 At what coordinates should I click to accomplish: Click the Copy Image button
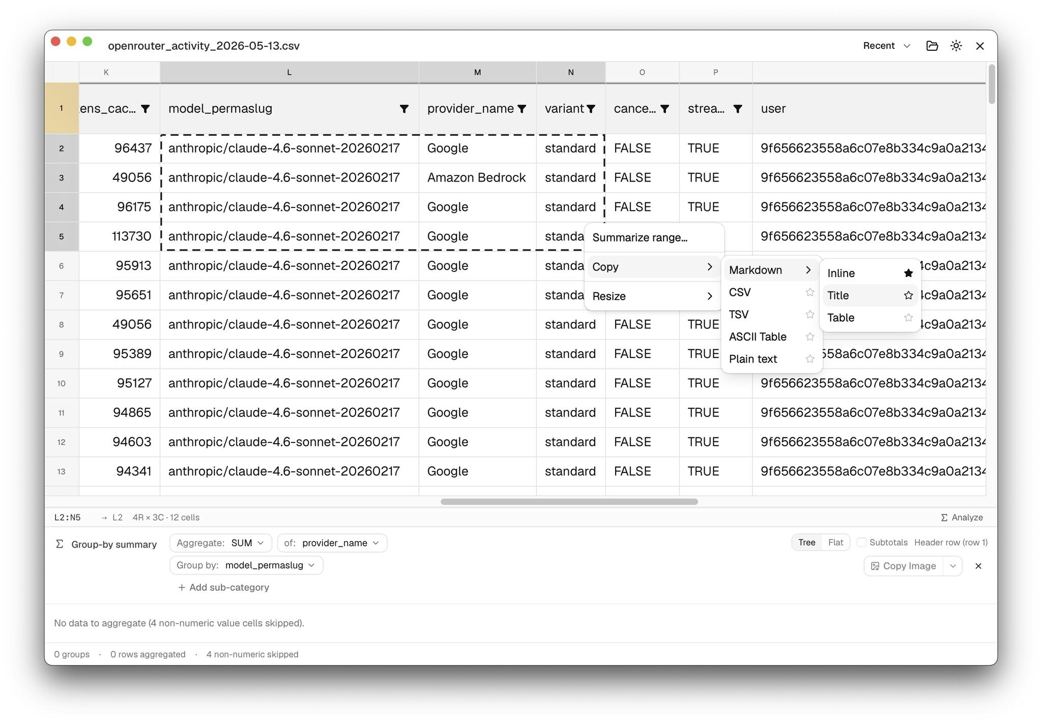point(904,566)
